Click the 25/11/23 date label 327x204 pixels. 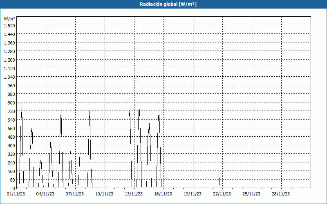[x=251, y=194]
